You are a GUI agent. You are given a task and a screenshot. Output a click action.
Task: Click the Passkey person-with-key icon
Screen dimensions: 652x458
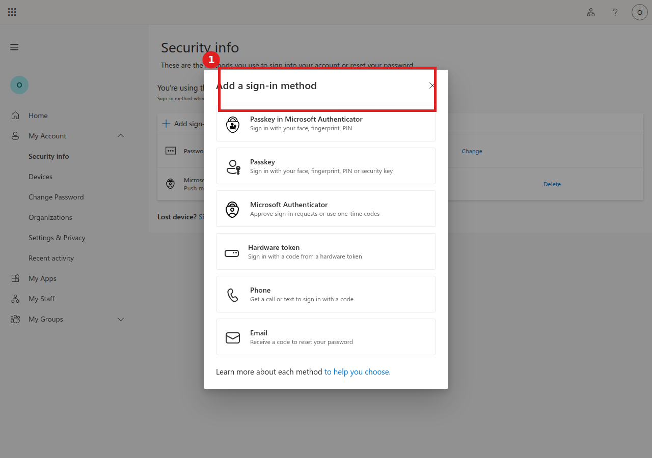click(233, 167)
